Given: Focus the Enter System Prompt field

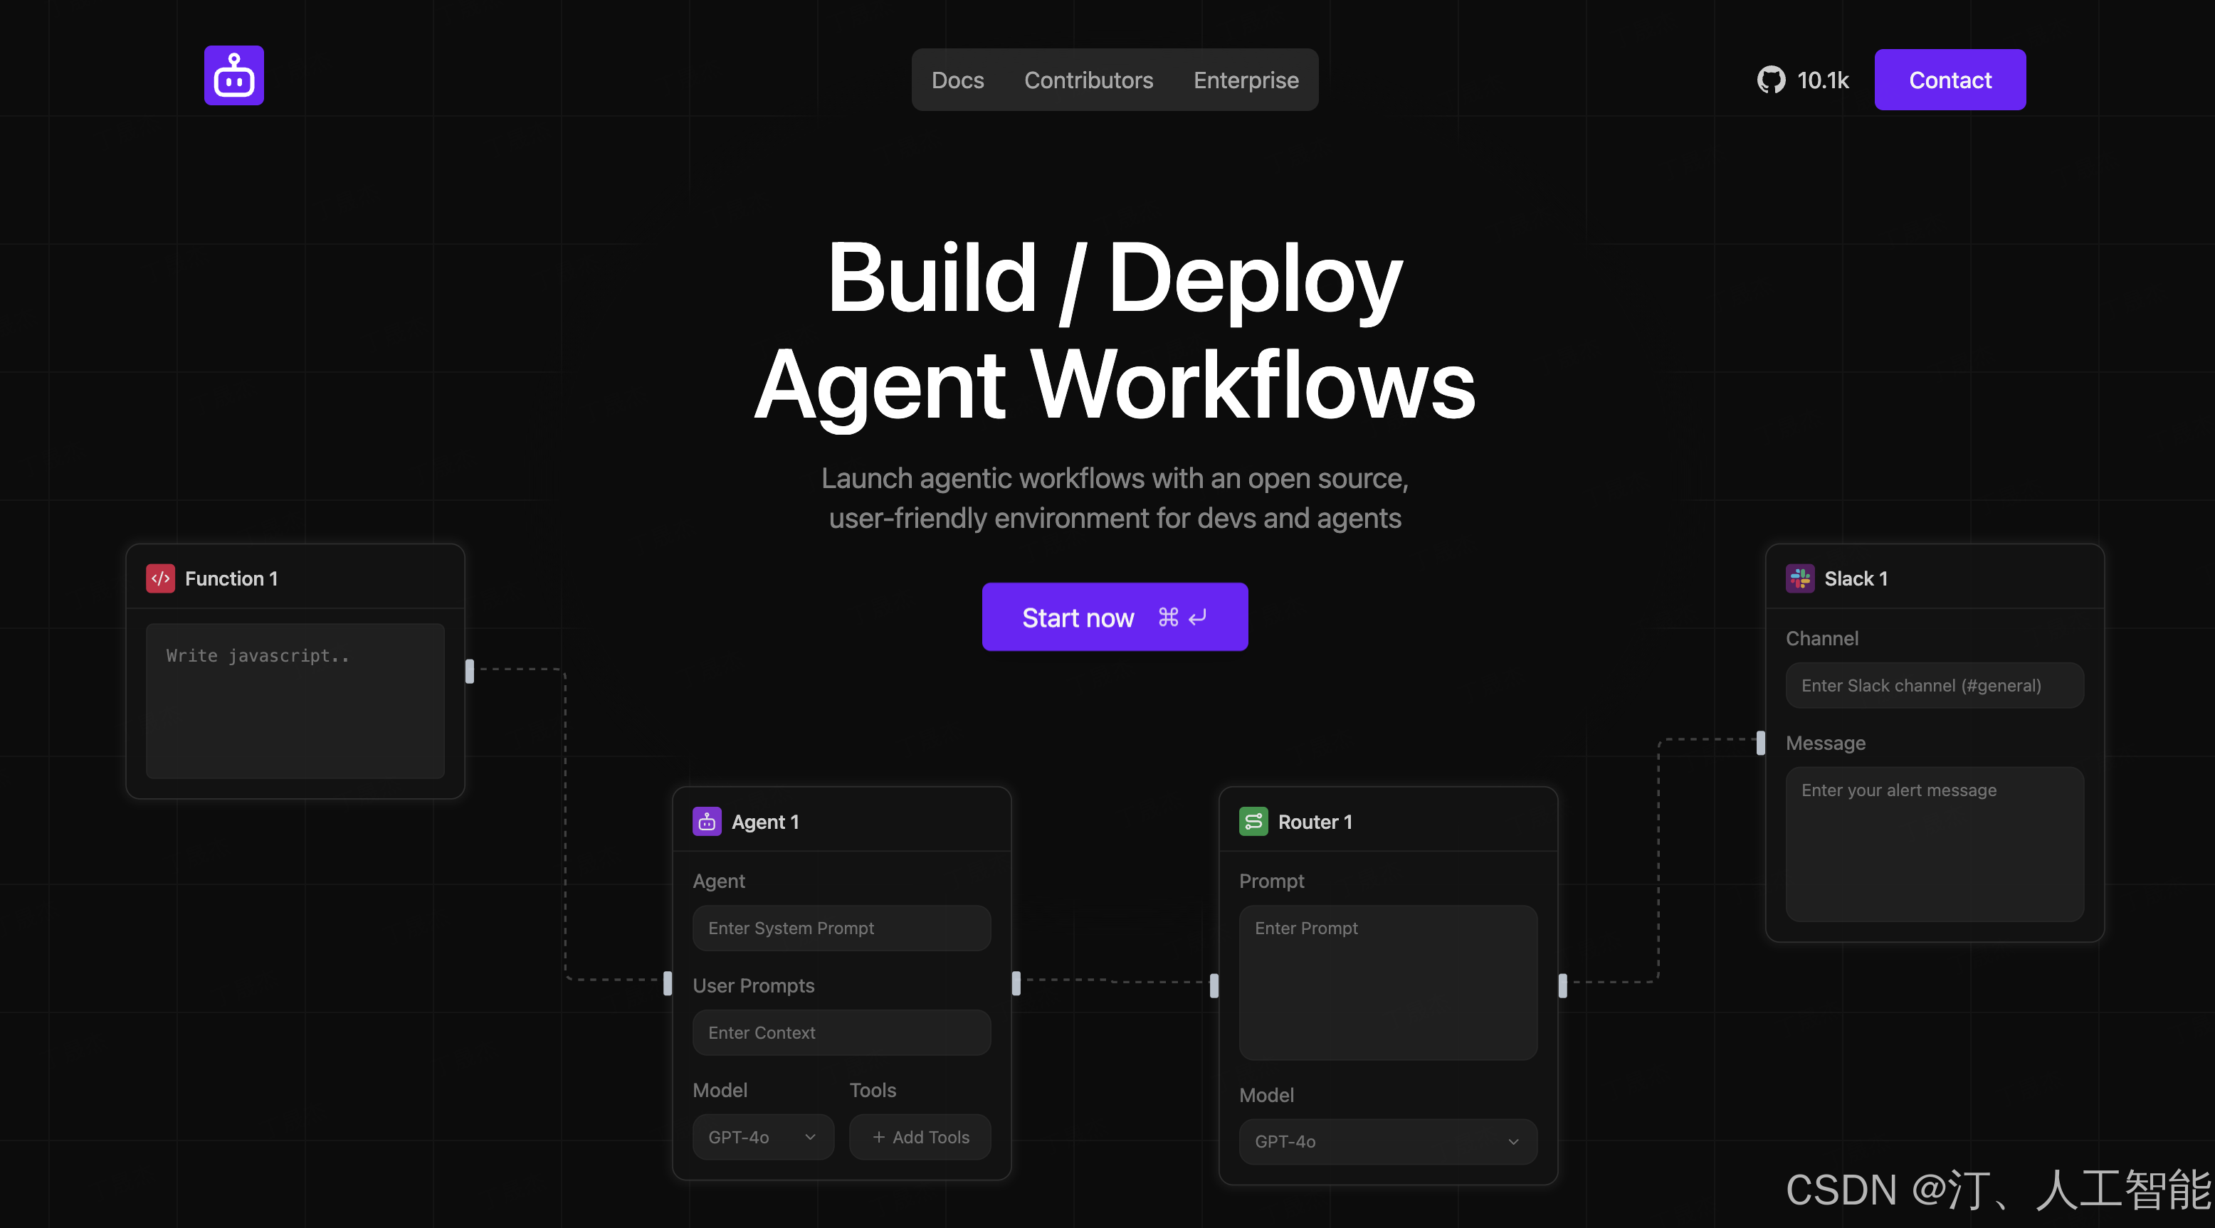Looking at the screenshot, I should (x=841, y=928).
